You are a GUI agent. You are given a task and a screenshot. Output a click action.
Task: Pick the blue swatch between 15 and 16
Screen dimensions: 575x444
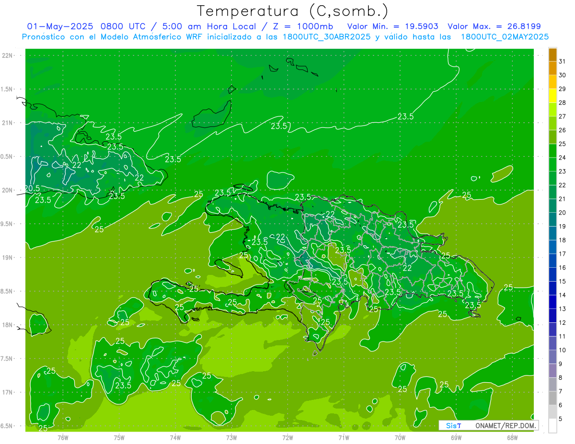(552, 275)
